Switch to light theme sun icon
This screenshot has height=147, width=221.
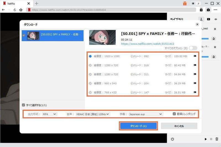coord(193,3)
